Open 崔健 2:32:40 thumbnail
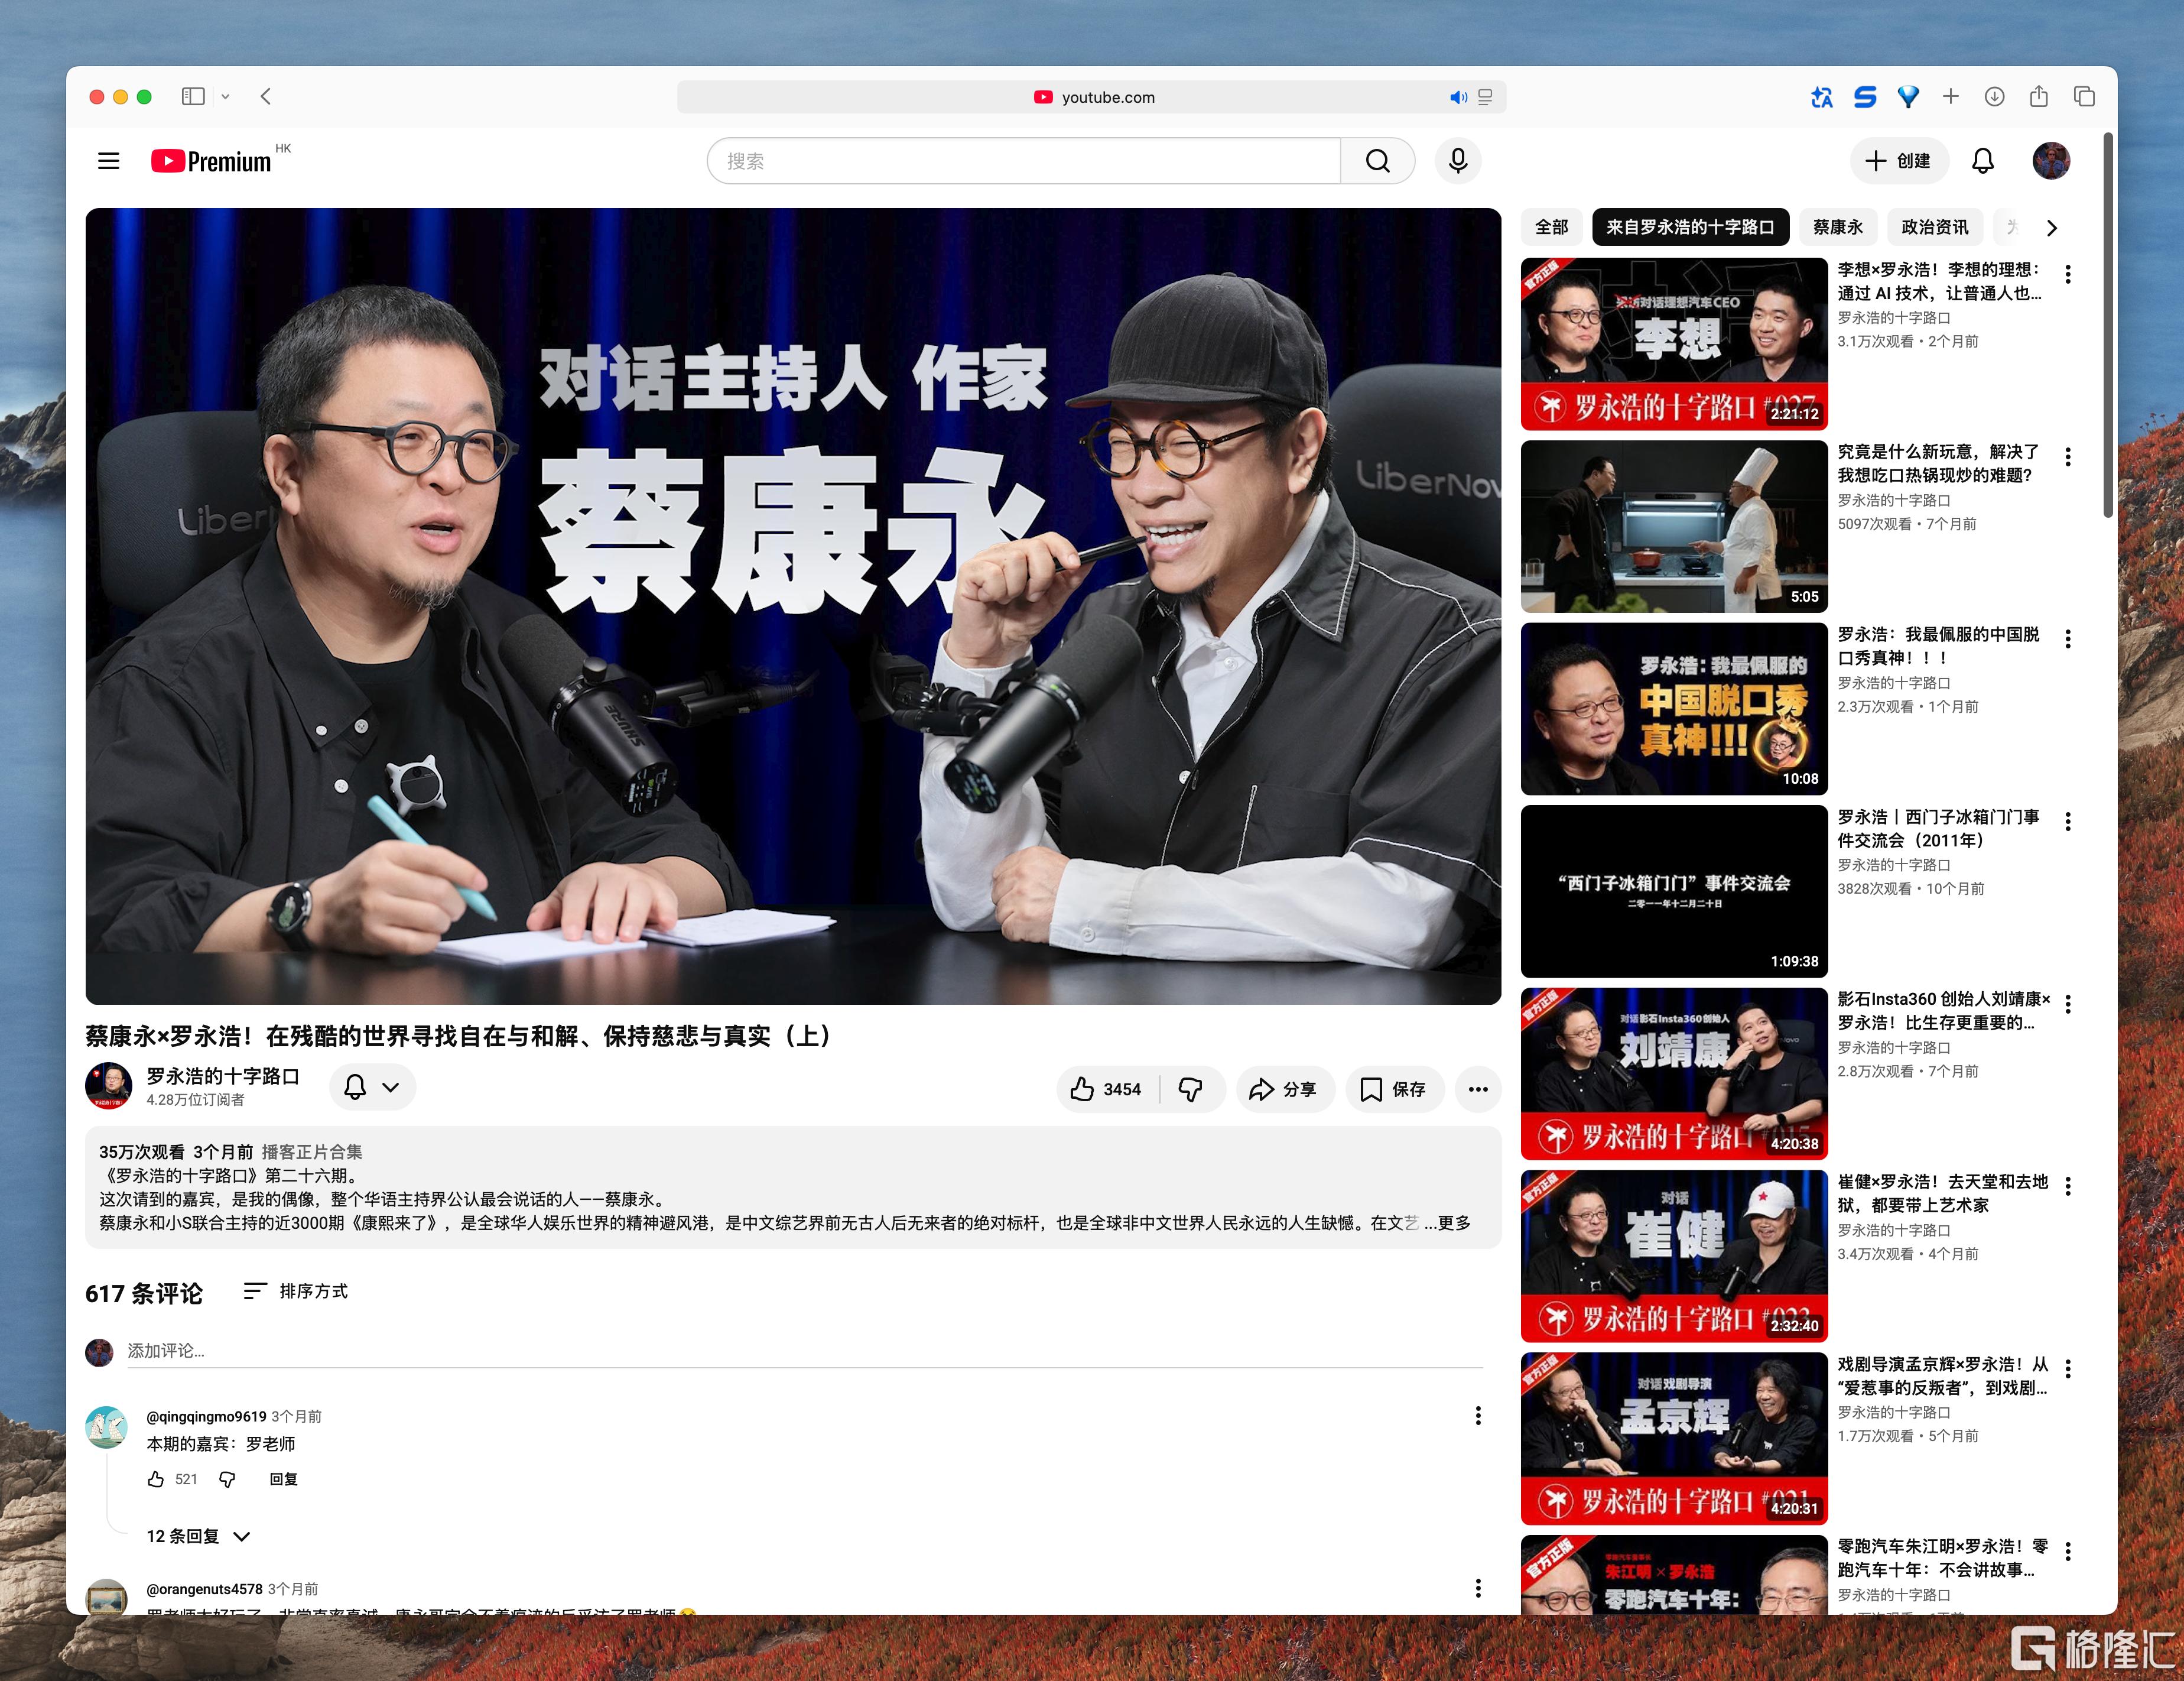The height and width of the screenshot is (1681, 2184). (x=1674, y=1256)
